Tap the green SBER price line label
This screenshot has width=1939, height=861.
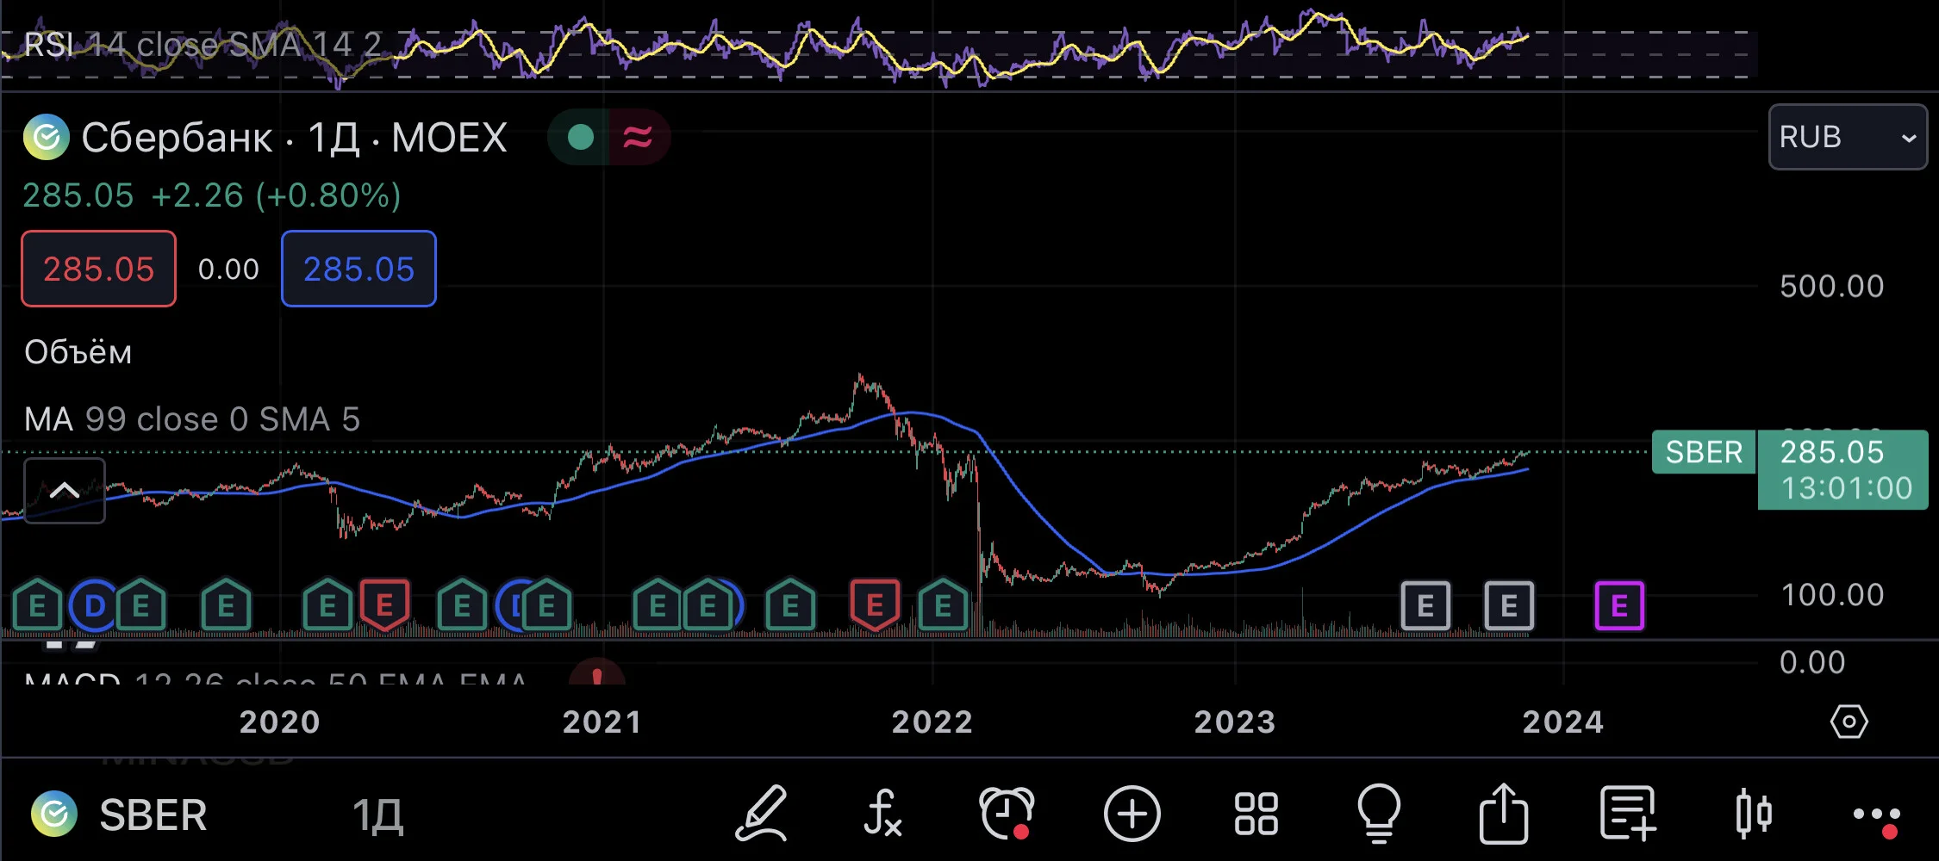1704,452
